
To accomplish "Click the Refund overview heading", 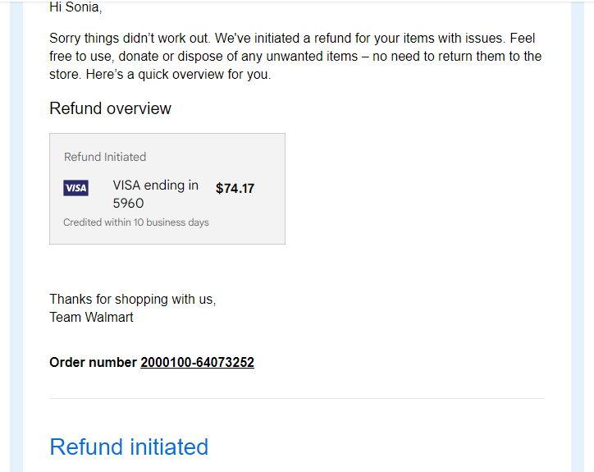I will pyautogui.click(x=110, y=108).
